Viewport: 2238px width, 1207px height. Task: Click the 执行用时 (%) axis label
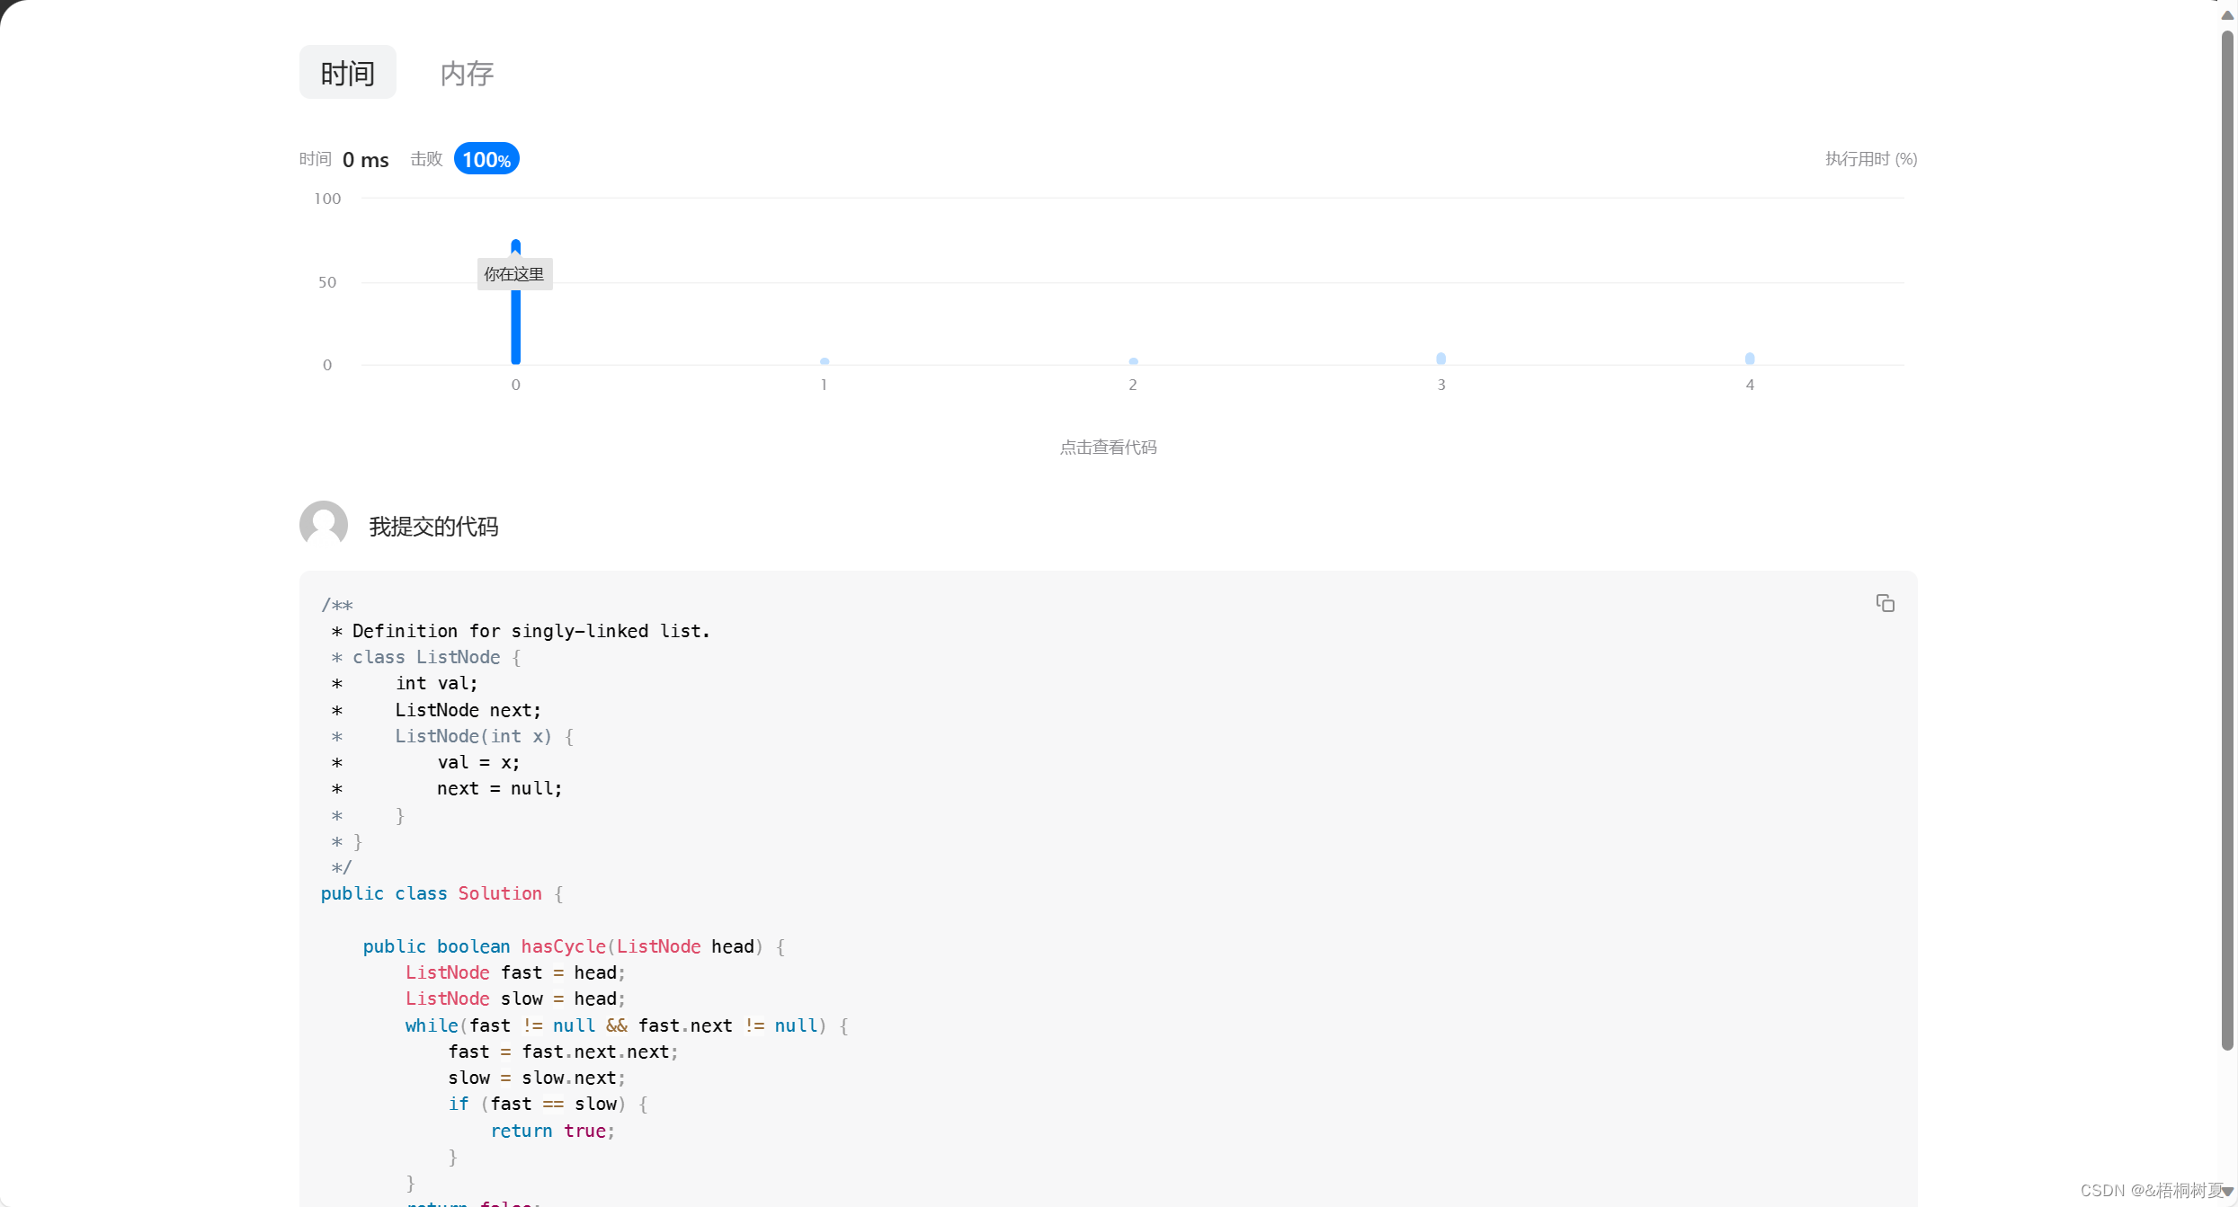1871,159
